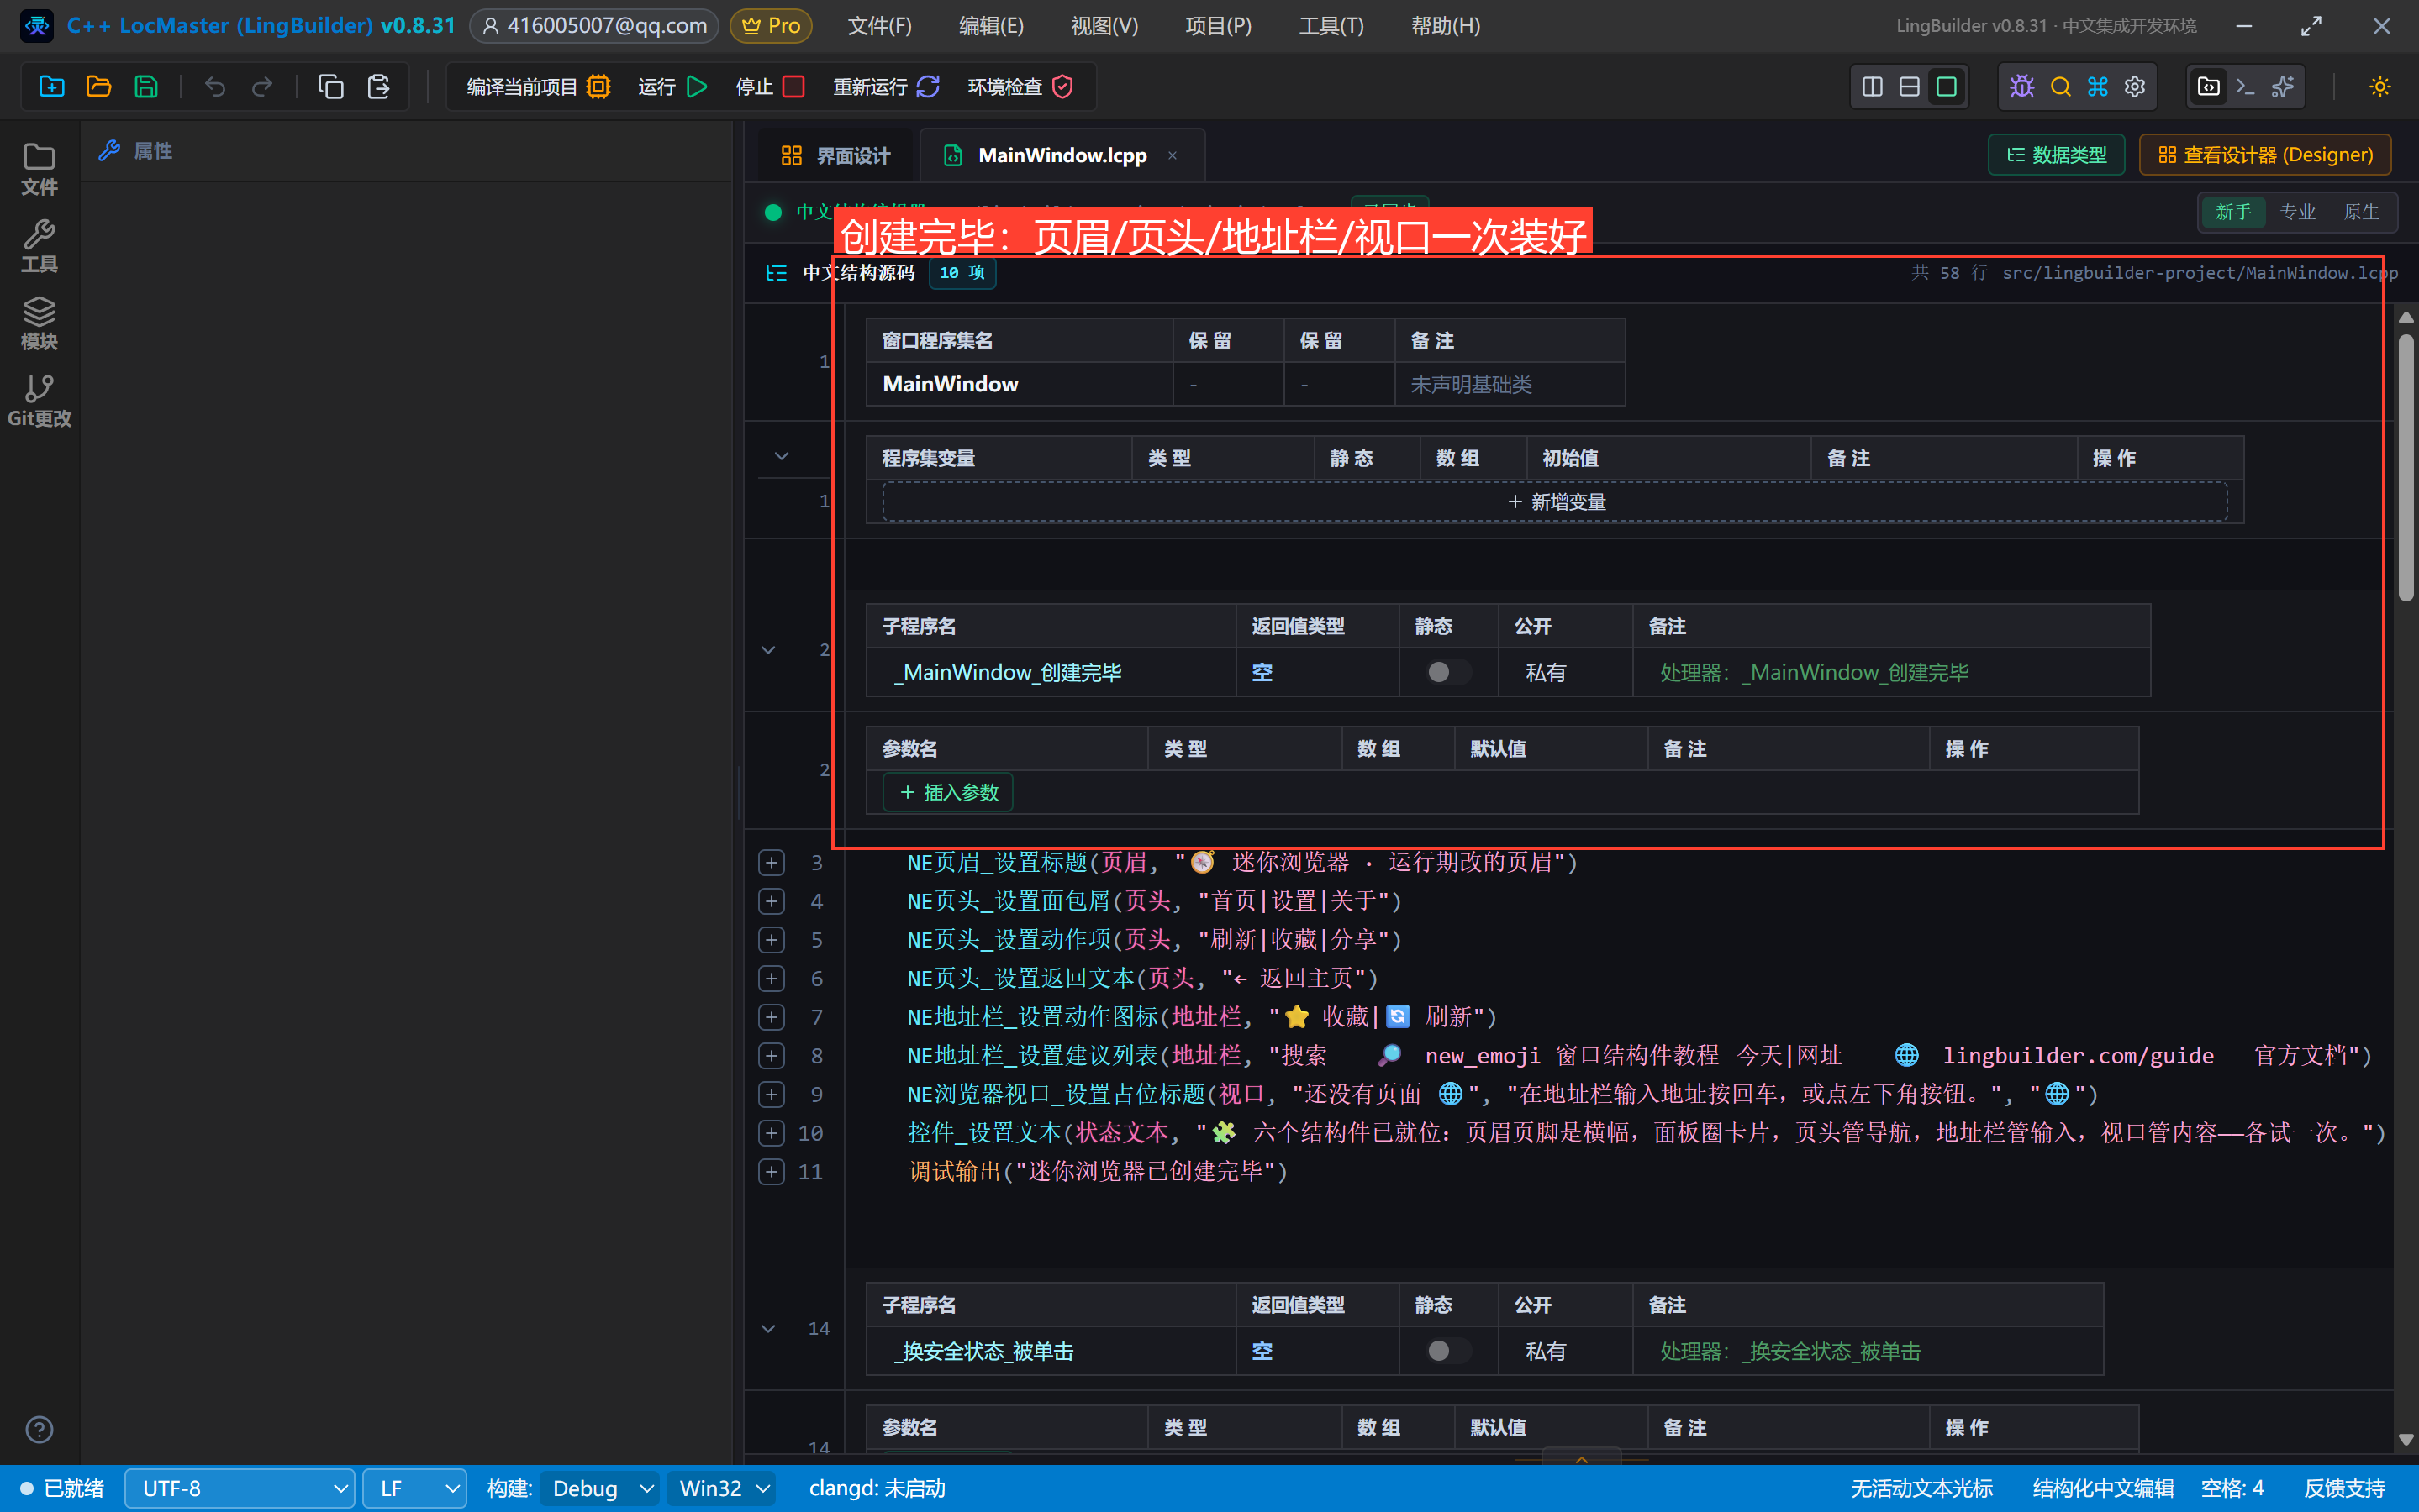Save file icon in toolbar
Viewport: 2419px width, 1512px height.
pos(146,87)
